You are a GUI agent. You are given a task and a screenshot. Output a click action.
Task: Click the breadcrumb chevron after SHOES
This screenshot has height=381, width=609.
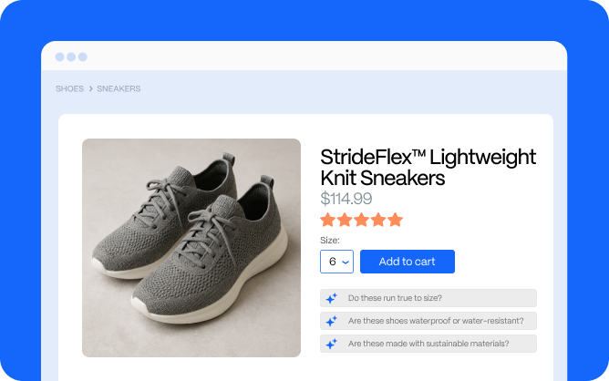(91, 88)
